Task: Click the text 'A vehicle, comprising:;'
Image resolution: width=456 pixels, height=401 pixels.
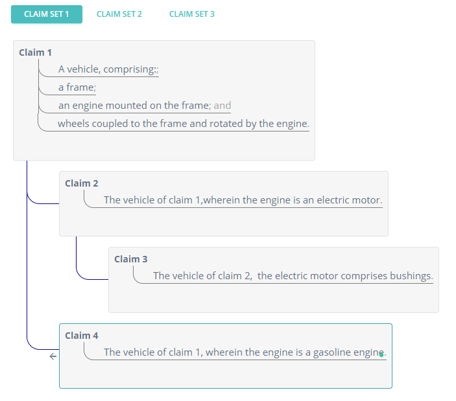Action: point(108,69)
